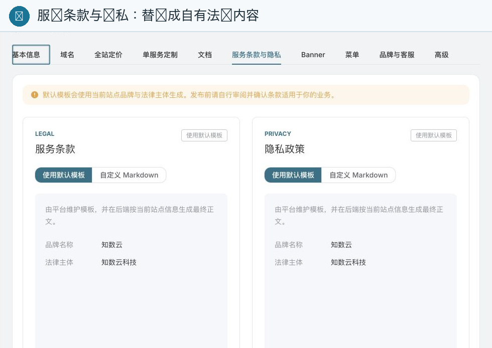The height and width of the screenshot is (348, 492).
Task: Click 使用默认模板 outline button in 隐私政策 card
Action: click(434, 135)
